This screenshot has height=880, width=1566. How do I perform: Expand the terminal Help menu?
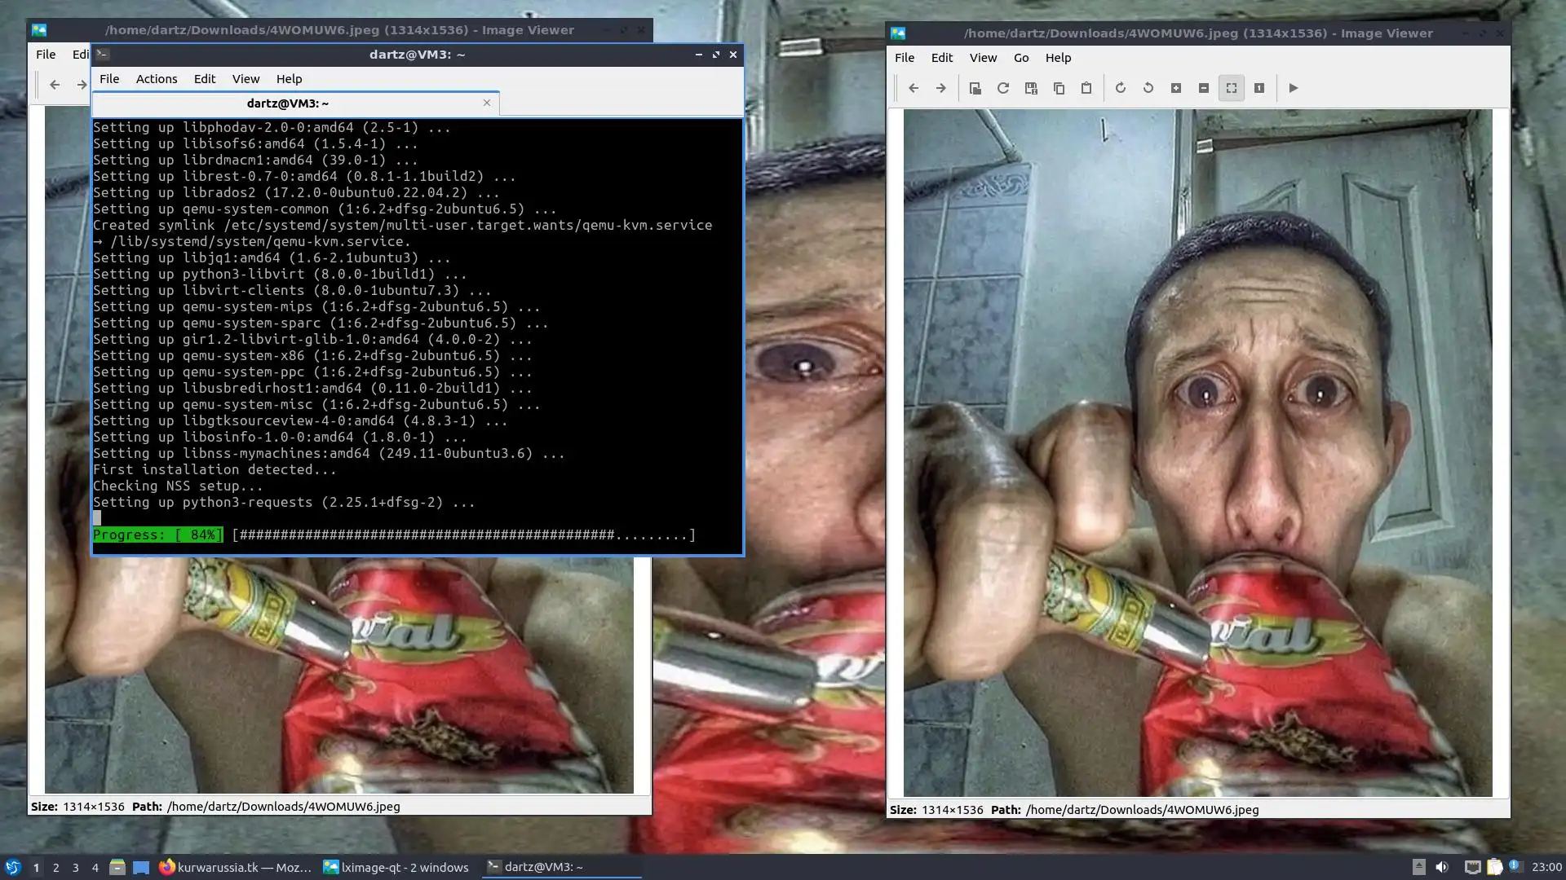[x=289, y=79]
